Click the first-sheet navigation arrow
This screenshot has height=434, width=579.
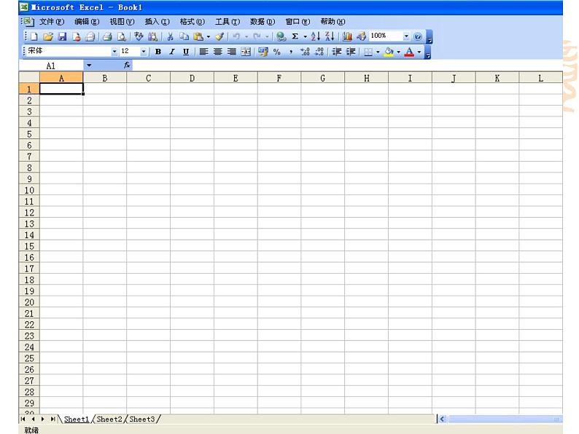pos(23,419)
